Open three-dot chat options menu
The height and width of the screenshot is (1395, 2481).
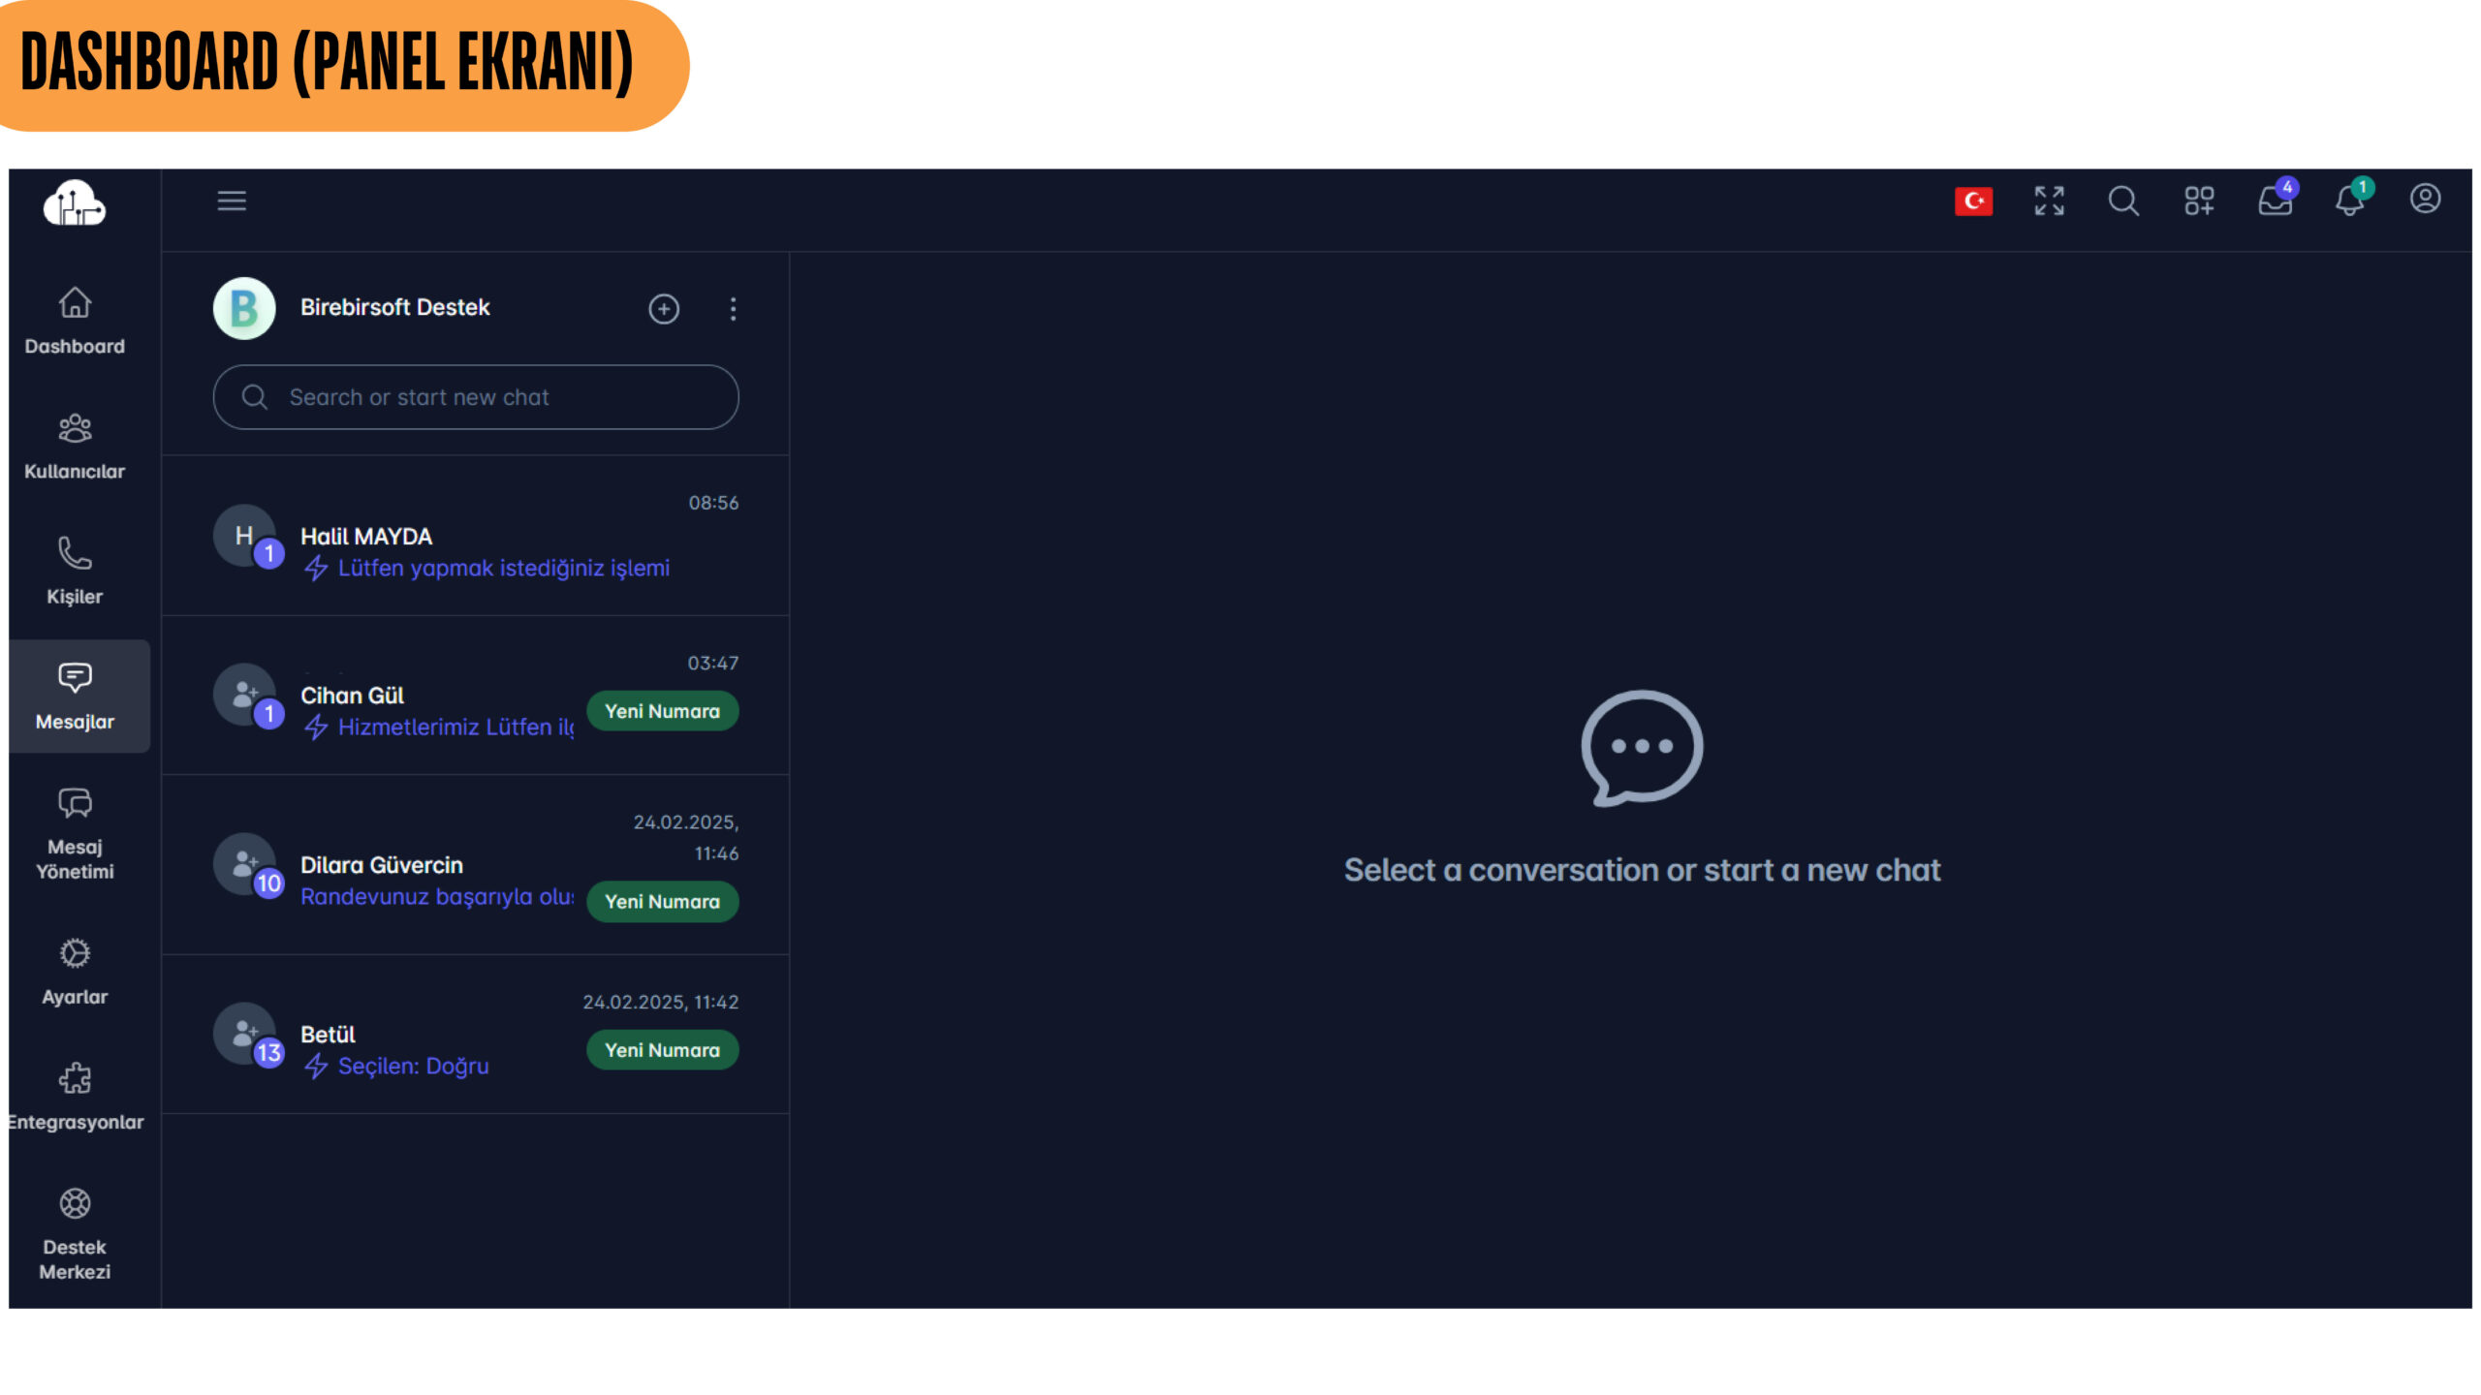(x=733, y=309)
